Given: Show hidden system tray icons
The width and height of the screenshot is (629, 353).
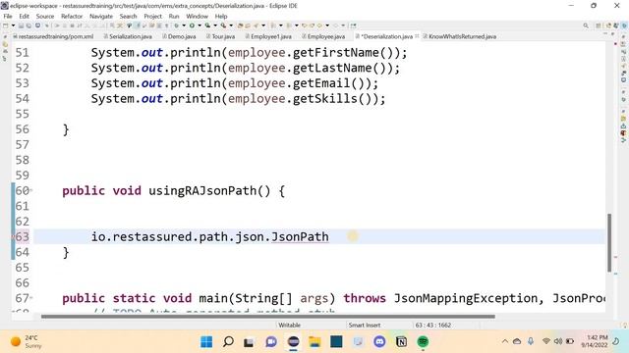Looking at the screenshot, I should click(x=505, y=341).
